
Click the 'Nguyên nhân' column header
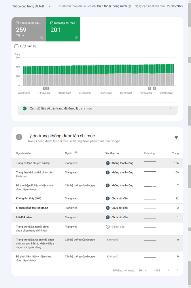(x=23, y=153)
